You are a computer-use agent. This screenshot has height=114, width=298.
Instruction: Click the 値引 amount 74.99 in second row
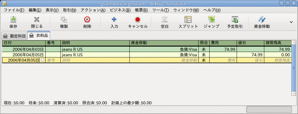pos(251,55)
